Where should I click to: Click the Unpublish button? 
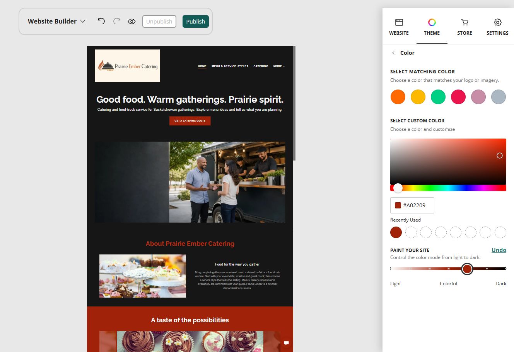click(x=159, y=22)
